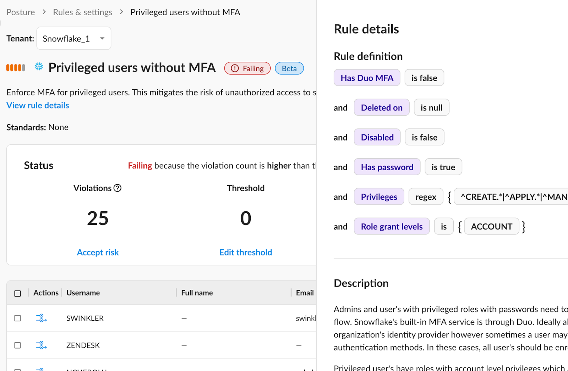Go to Posture breadcrumb

[x=21, y=12]
